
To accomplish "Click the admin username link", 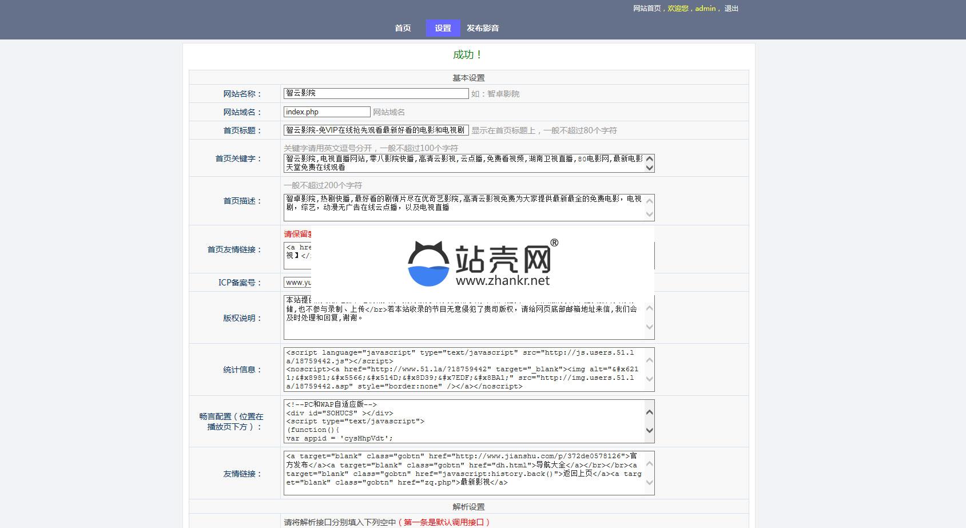I will point(705,9).
